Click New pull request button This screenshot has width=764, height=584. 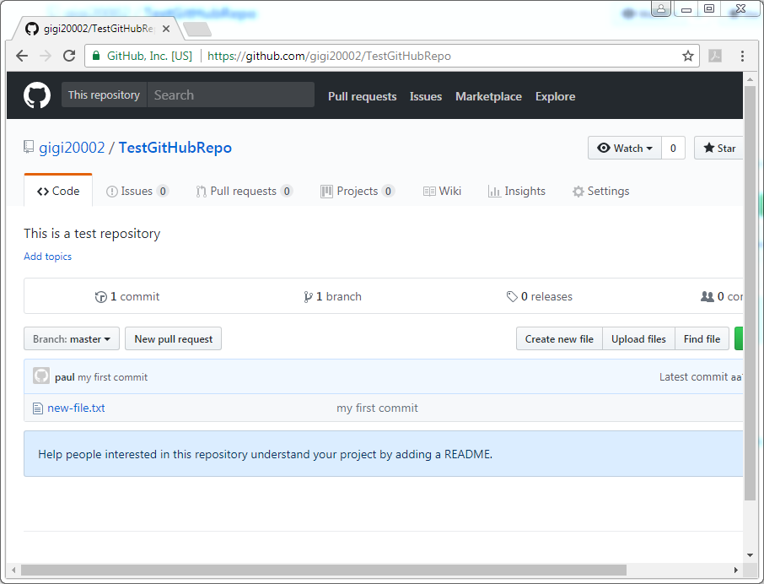(x=174, y=338)
